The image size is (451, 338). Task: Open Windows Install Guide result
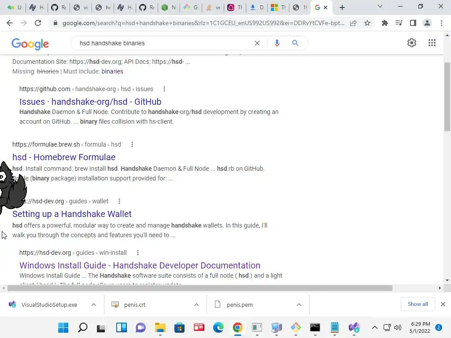click(140, 265)
